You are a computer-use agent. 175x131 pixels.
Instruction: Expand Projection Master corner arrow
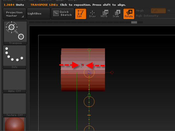point(23,16)
